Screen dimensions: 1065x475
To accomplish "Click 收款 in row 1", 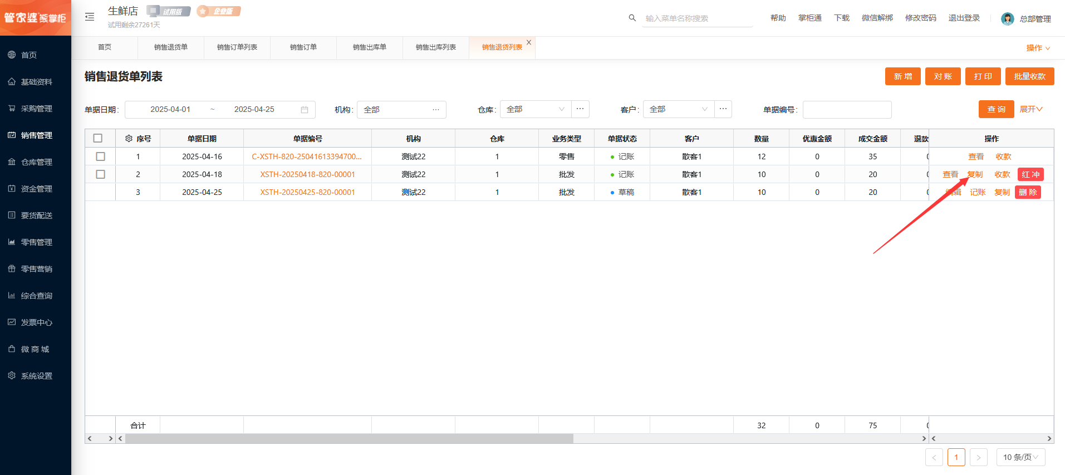I will [x=1003, y=156].
